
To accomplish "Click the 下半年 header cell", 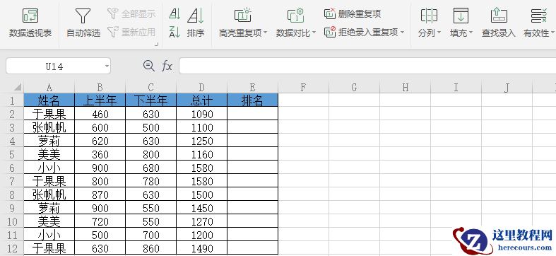I will click(x=150, y=100).
